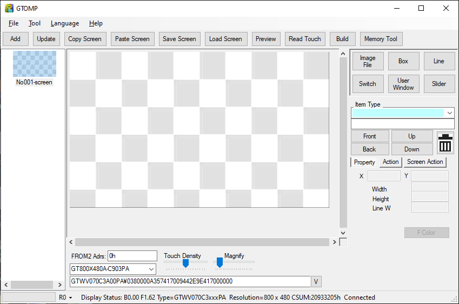The width and height of the screenshot is (459, 304).
Task: Open the GT800X480A-C903PA model dropdown
Action: 151,269
